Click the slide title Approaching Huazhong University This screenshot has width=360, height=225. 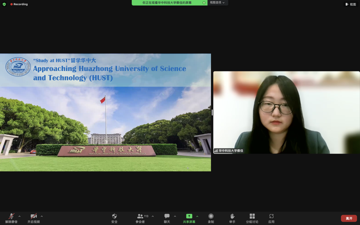pyautogui.click(x=110, y=73)
